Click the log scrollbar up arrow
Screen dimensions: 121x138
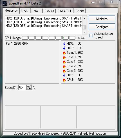(84, 19)
